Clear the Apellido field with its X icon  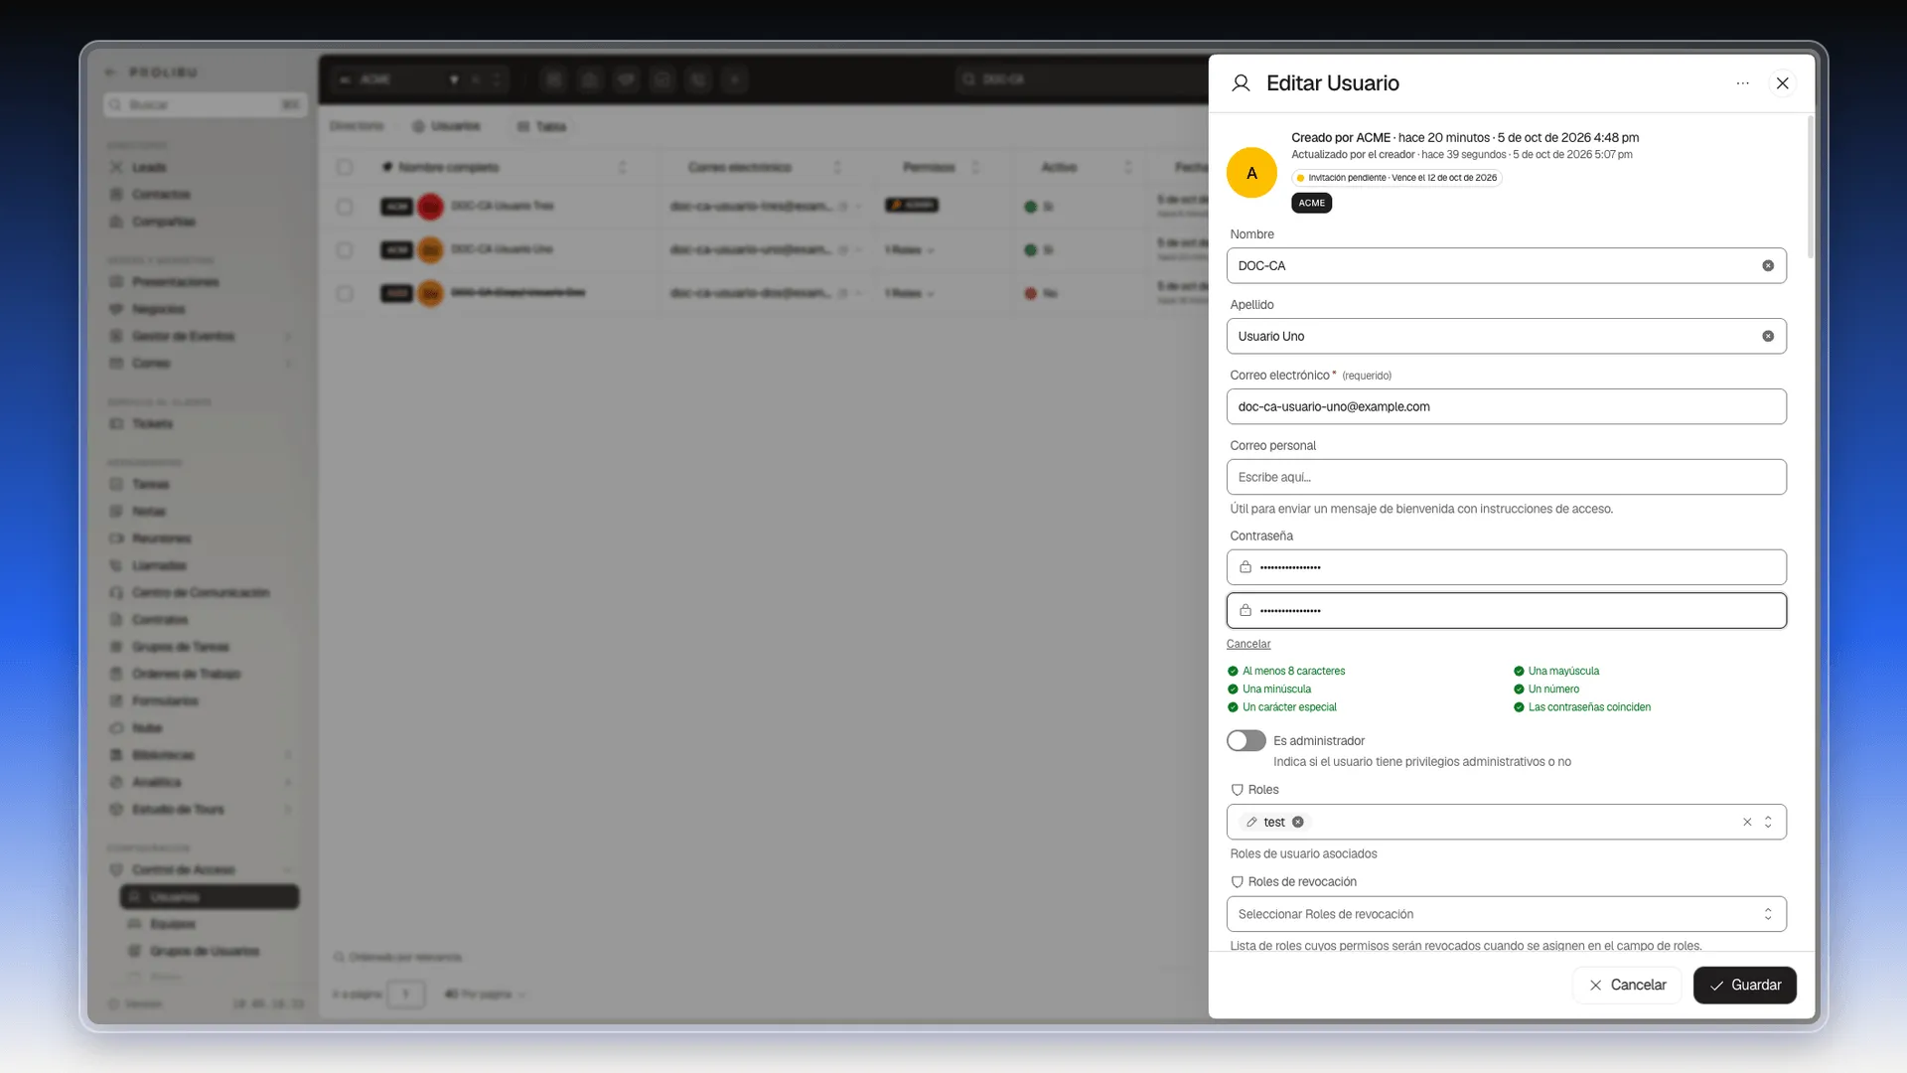click(1768, 336)
